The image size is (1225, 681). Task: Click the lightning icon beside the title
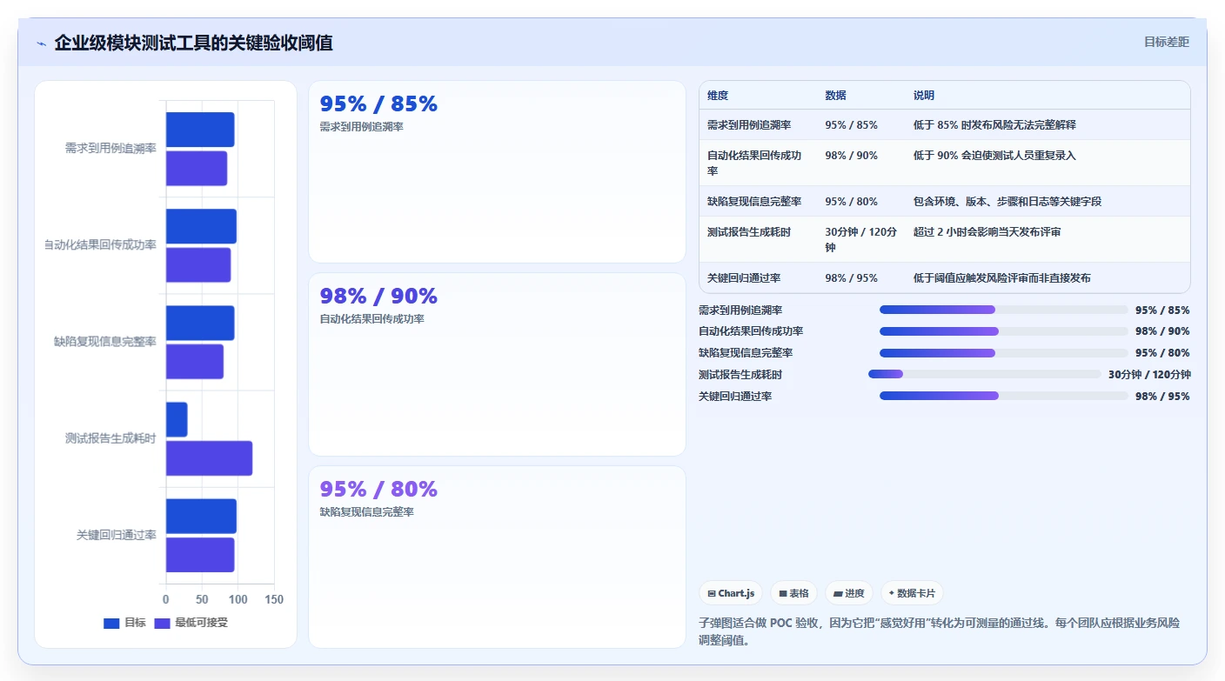[41, 43]
